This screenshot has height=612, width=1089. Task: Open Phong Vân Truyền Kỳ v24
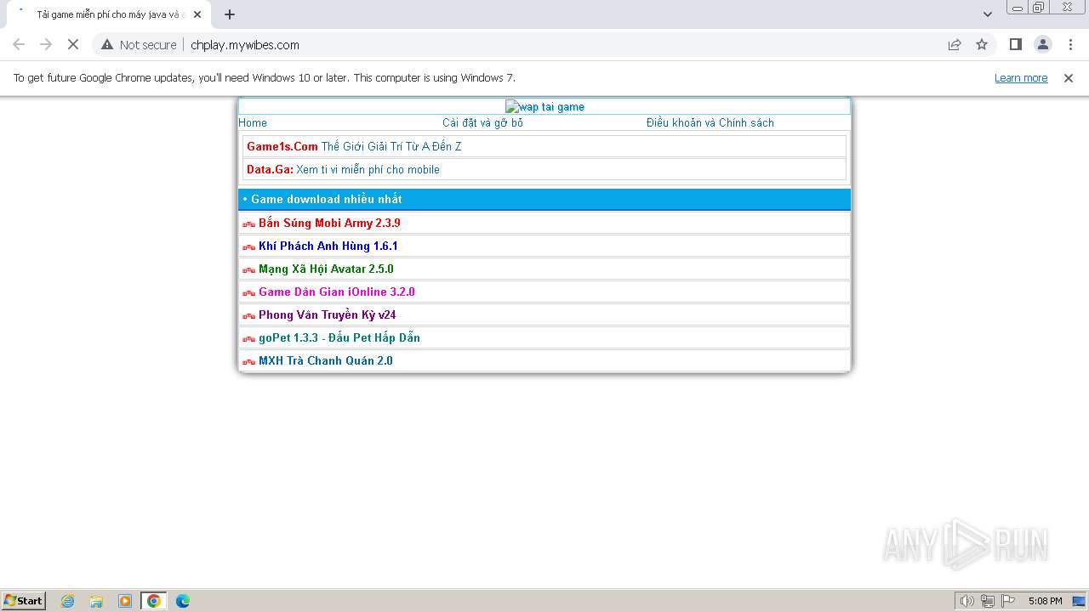coord(328,314)
